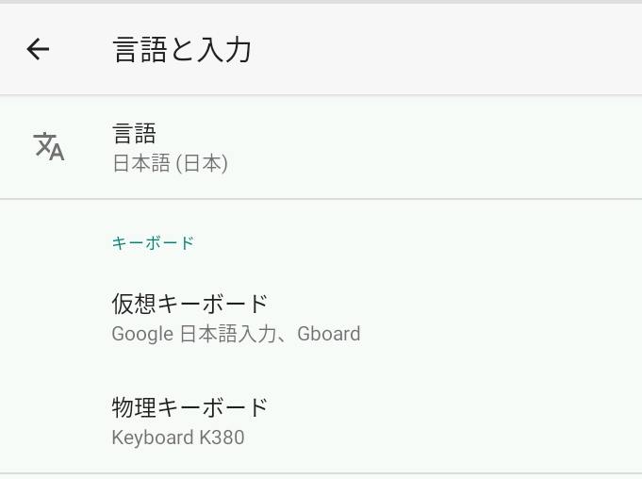
Task: Click blank area beside キーボード header
Action: point(418,242)
